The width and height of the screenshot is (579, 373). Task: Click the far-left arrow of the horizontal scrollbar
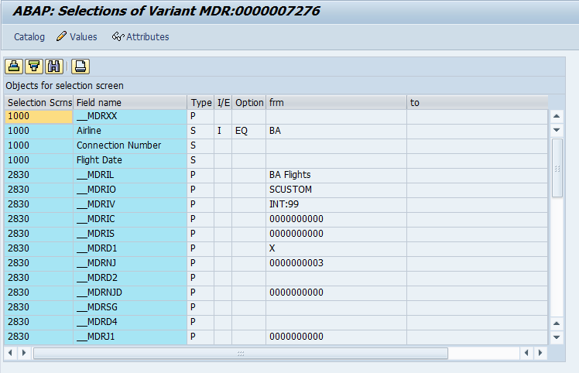point(10,353)
